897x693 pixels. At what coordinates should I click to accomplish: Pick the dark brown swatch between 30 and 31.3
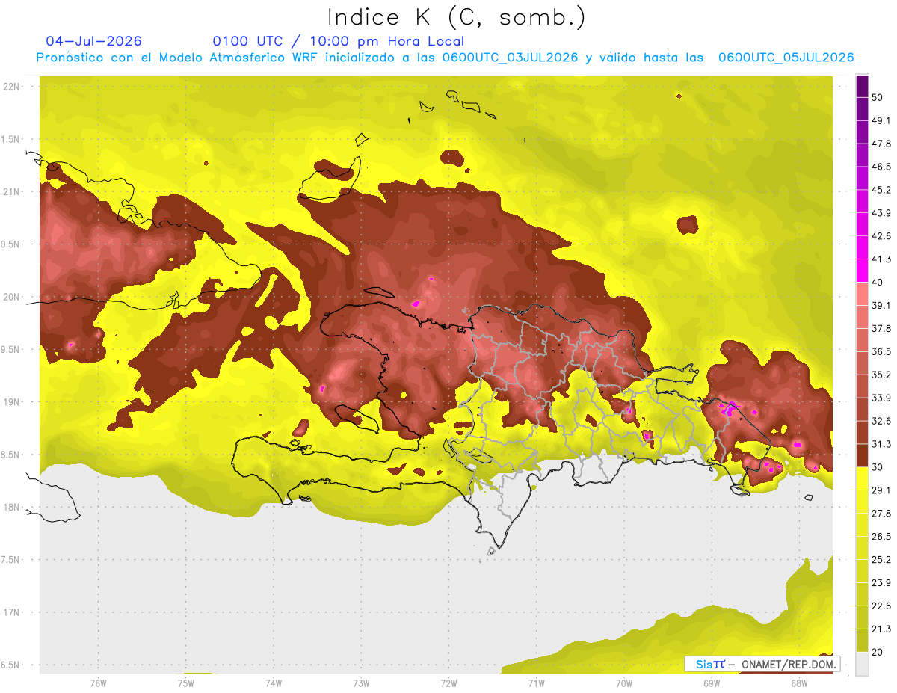(862, 455)
